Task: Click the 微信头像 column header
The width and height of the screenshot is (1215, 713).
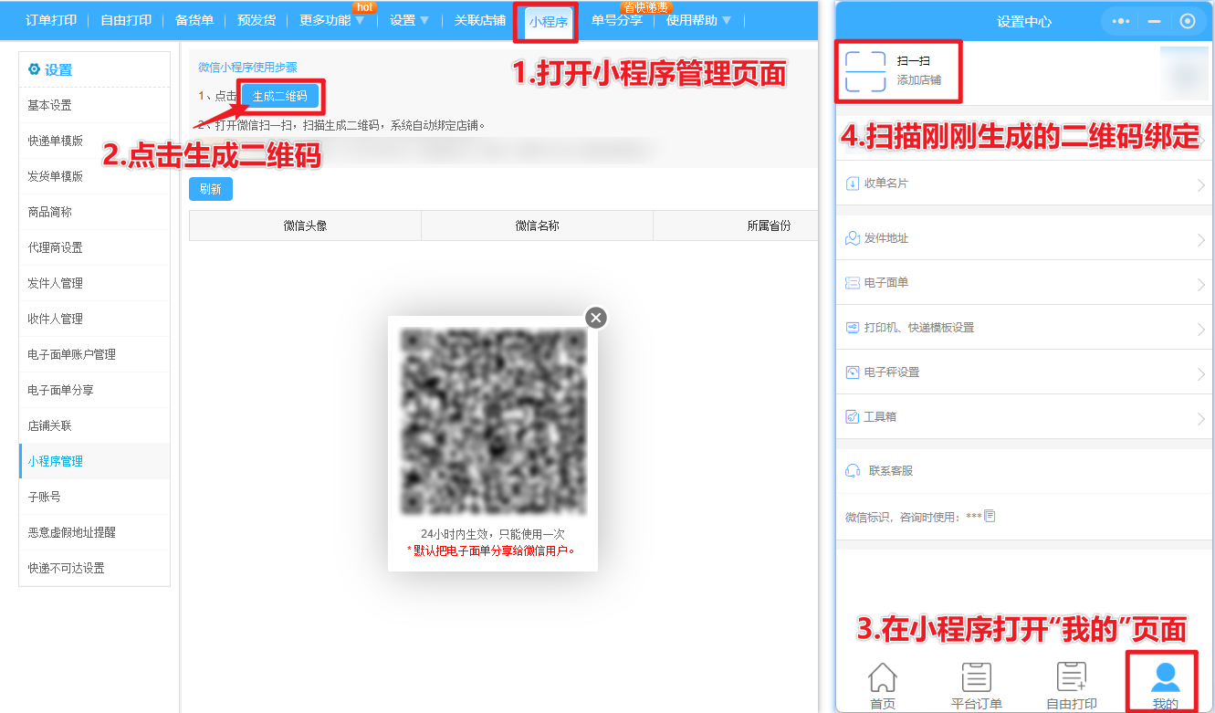Action: coord(305,225)
